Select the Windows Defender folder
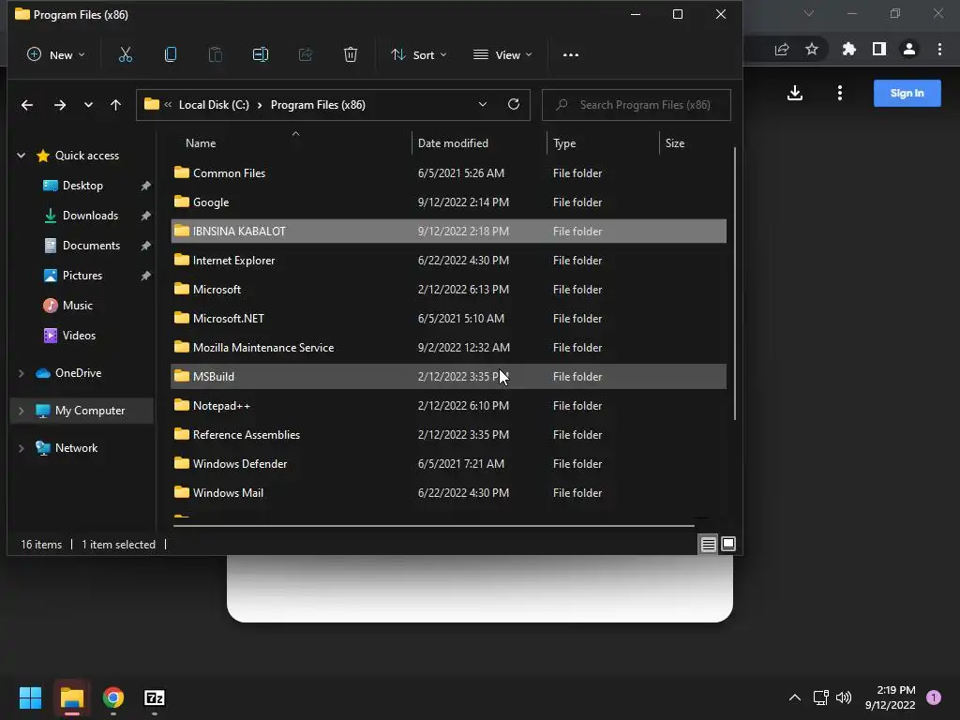This screenshot has width=960, height=720. coord(448,464)
